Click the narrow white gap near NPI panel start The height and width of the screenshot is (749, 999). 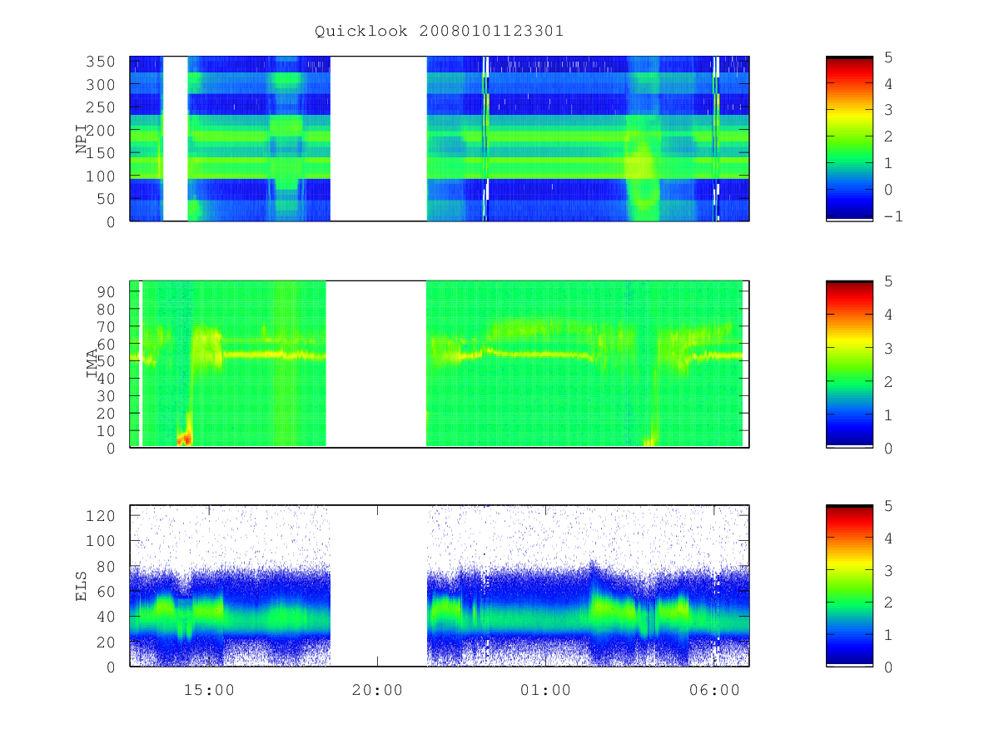(x=175, y=138)
